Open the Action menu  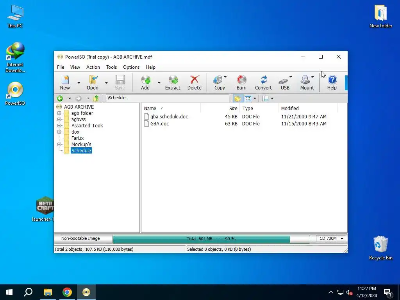click(x=93, y=67)
